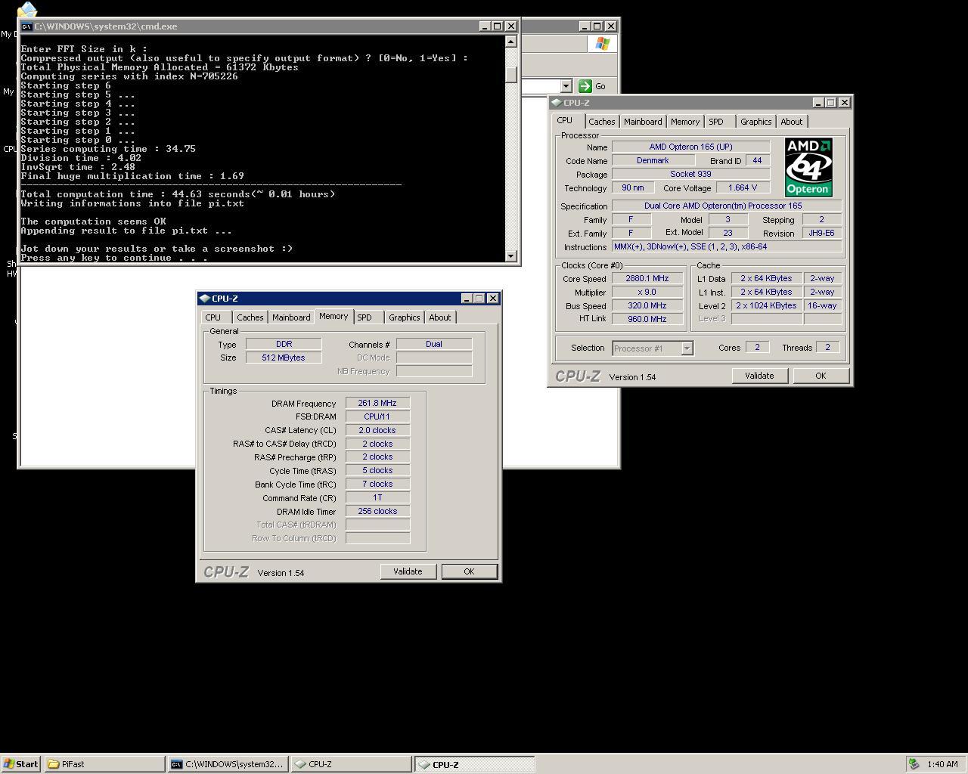Image resolution: width=968 pixels, height=774 pixels.
Task: Click the Package Socket 939 field
Action: pyautogui.click(x=690, y=174)
